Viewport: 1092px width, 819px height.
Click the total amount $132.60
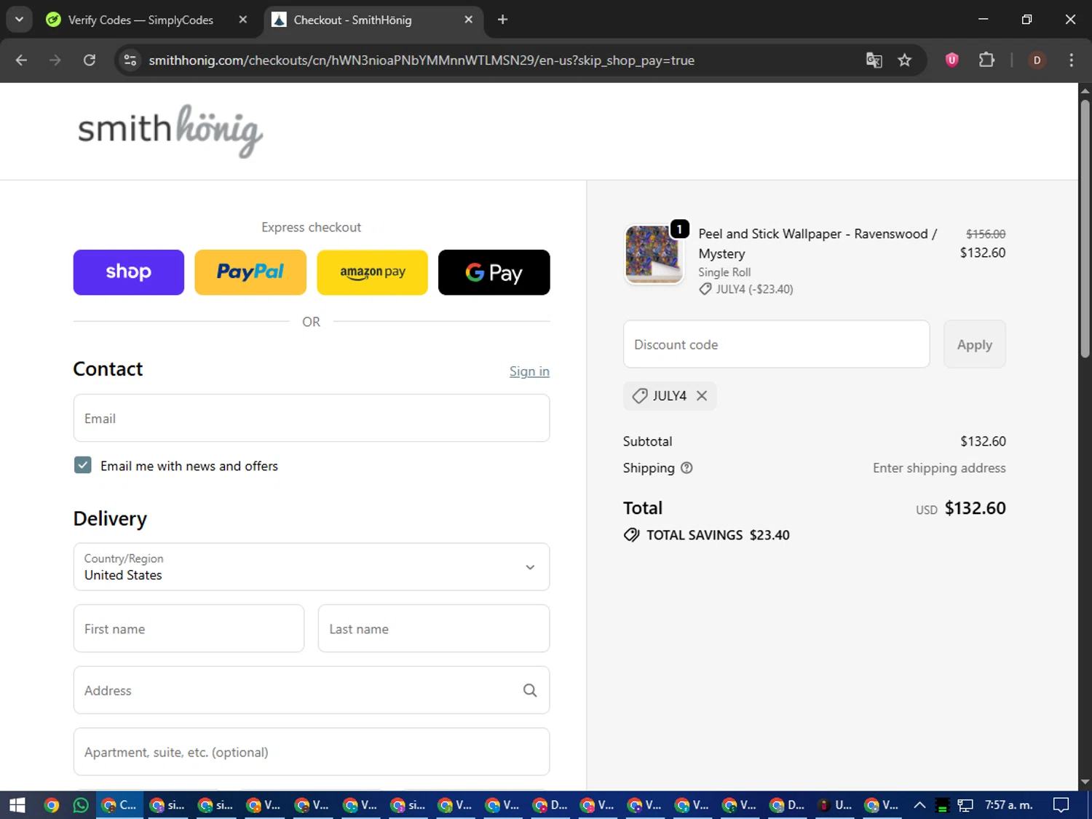pos(976,508)
